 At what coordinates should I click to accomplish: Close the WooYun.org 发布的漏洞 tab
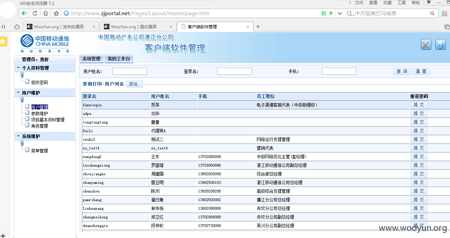94,27
